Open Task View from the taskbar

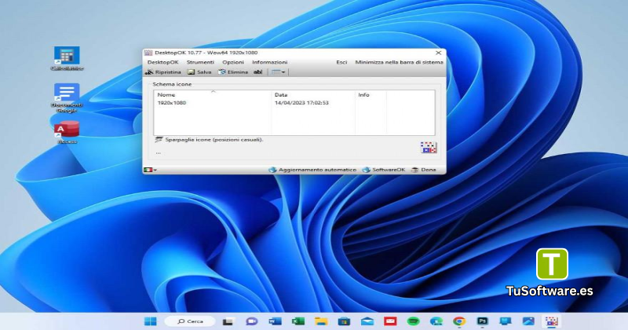[x=228, y=321]
